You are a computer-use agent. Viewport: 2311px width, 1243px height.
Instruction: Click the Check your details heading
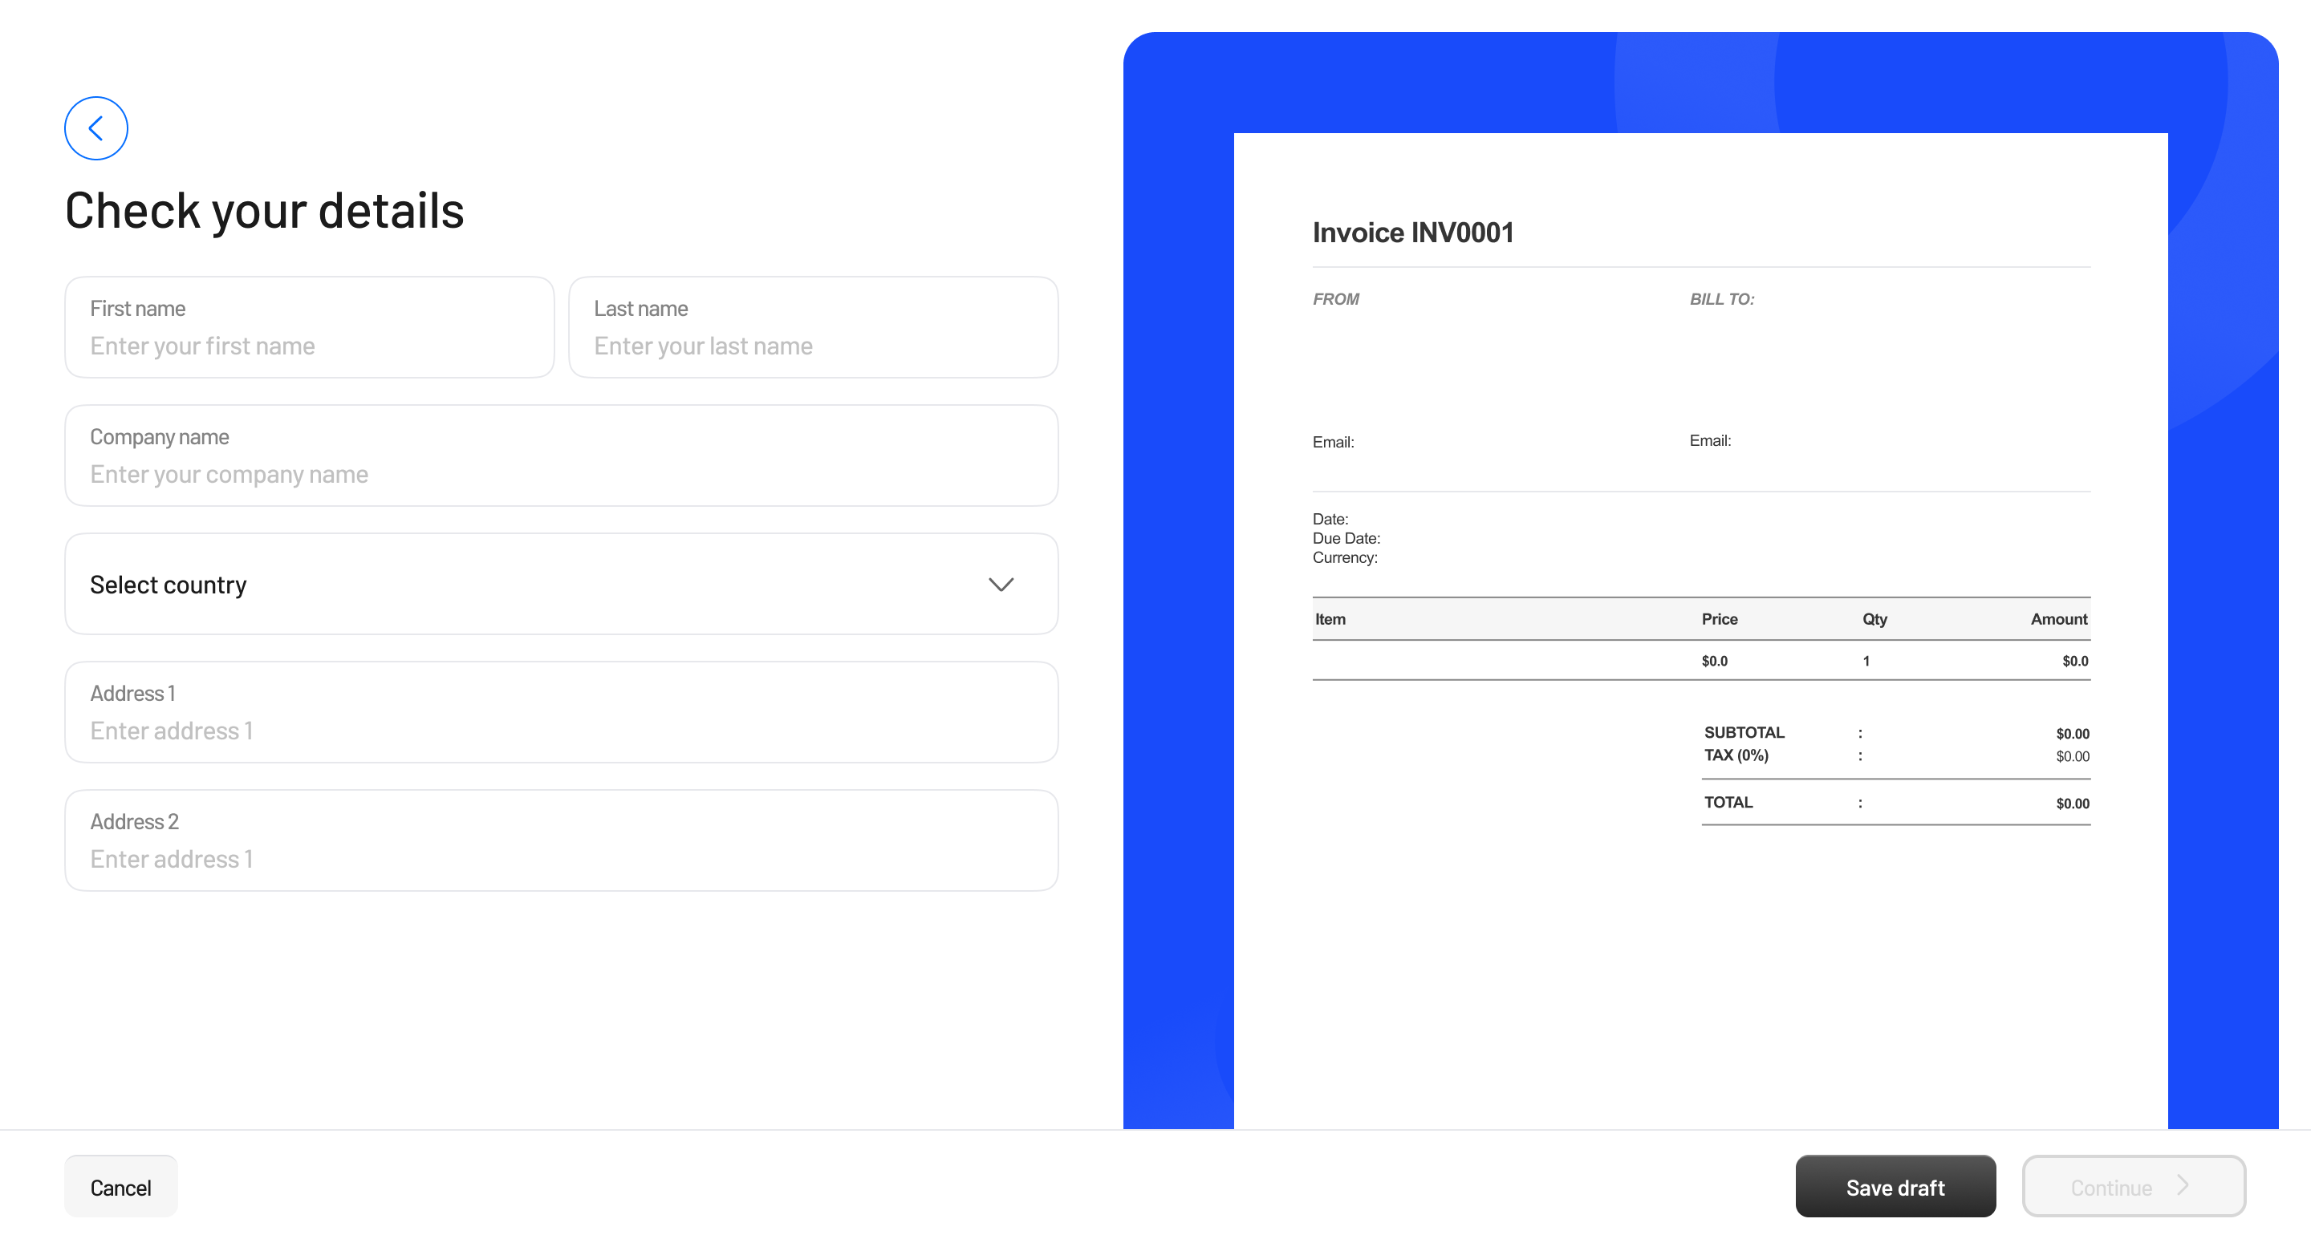coord(265,211)
